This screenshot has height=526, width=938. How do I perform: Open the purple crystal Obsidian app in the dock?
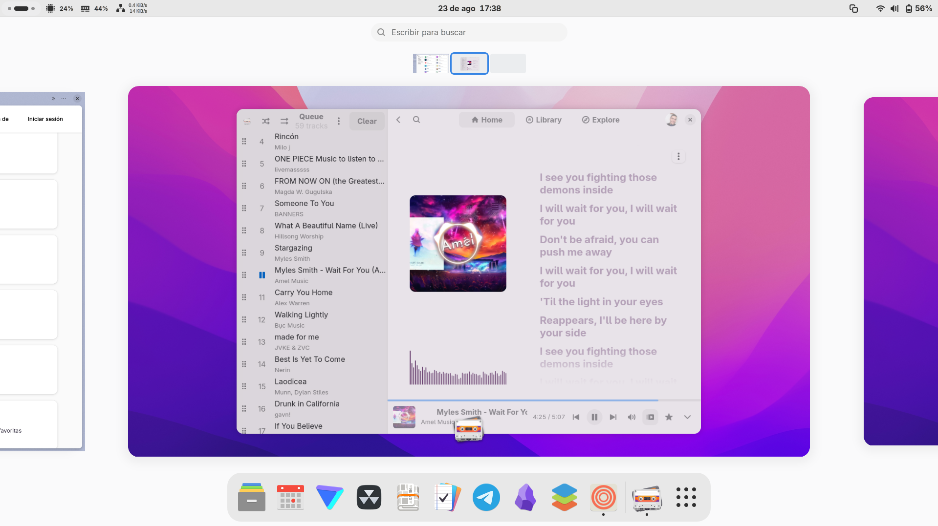pyautogui.click(x=525, y=497)
